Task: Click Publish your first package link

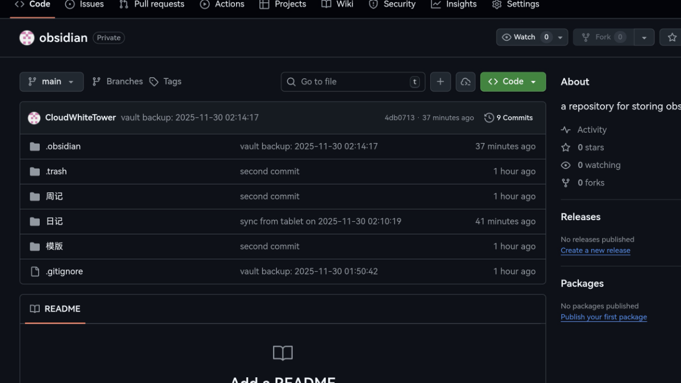Action: point(604,317)
